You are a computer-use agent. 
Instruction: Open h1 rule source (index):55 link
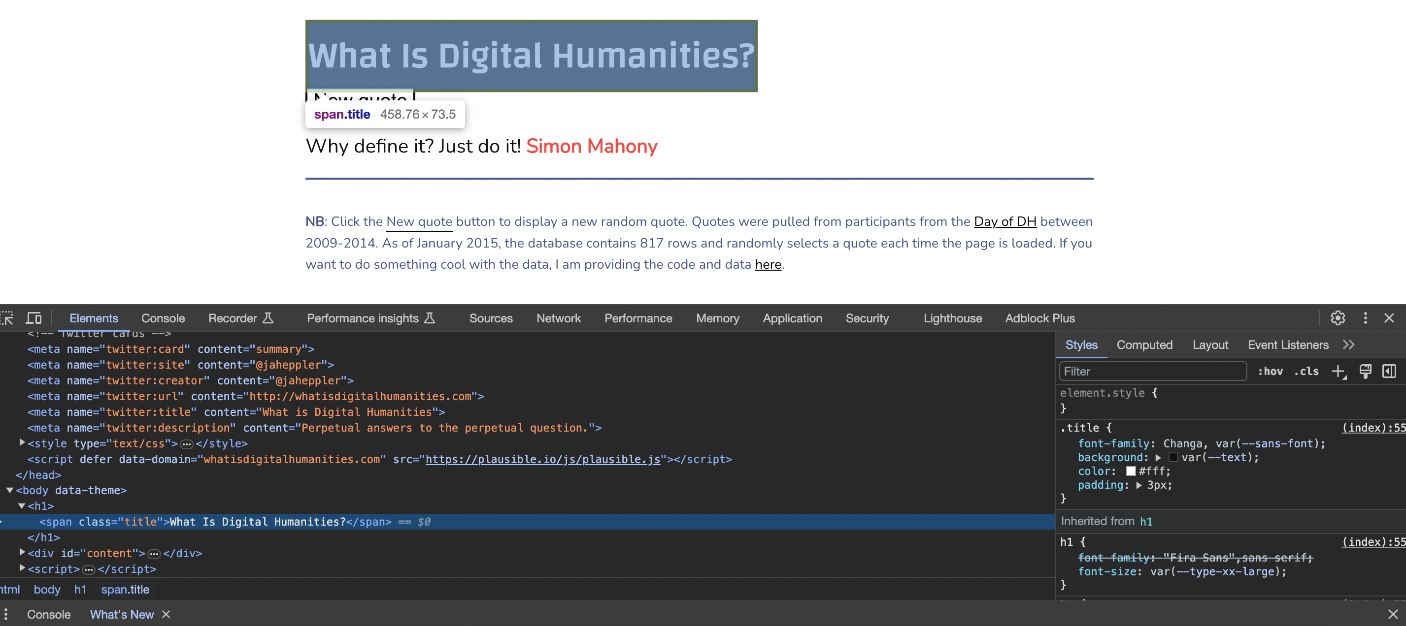click(1373, 541)
